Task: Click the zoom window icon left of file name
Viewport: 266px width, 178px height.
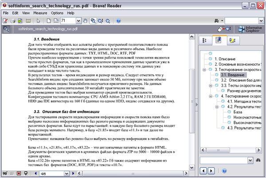Action: (6, 29)
